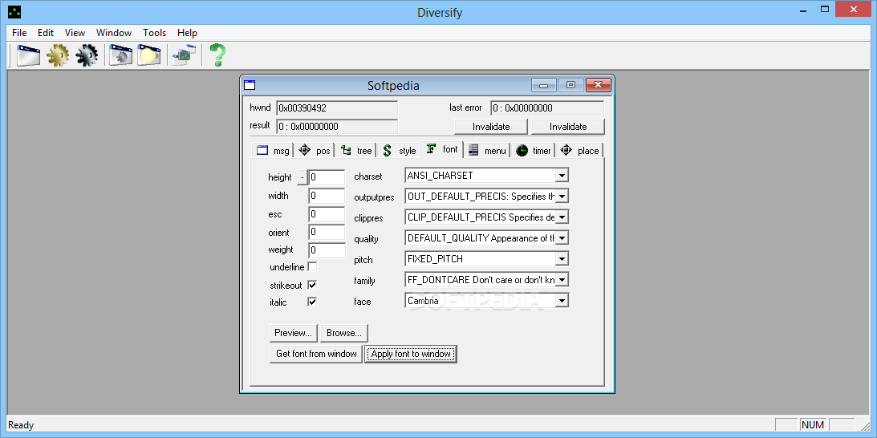
Task: Click the Invalidate button below last error
Action: pyautogui.click(x=568, y=127)
